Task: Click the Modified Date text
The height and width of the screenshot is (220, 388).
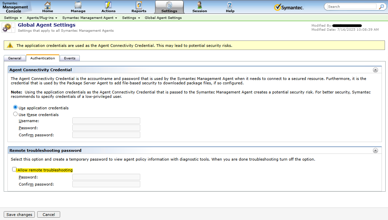Action: point(345,30)
